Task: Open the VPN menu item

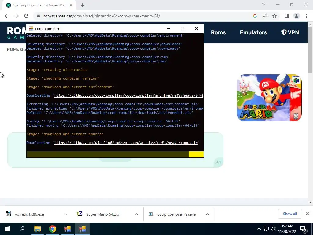Action: point(290,32)
